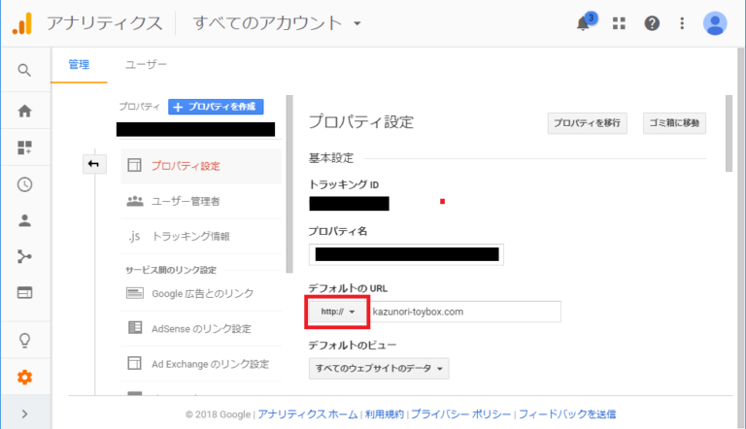Screen dimensions: 746x429
Task: Open the Admin gear icon
Action: pyautogui.click(x=24, y=378)
